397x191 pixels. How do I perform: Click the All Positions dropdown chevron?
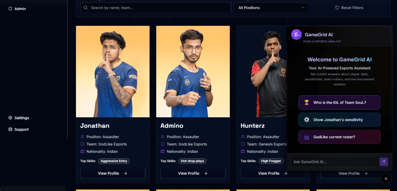(303, 8)
